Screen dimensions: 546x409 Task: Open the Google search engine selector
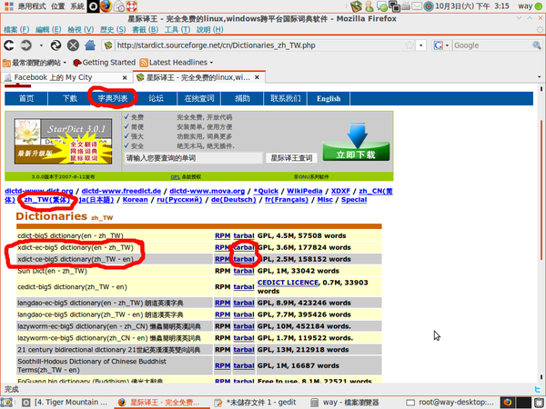point(441,45)
